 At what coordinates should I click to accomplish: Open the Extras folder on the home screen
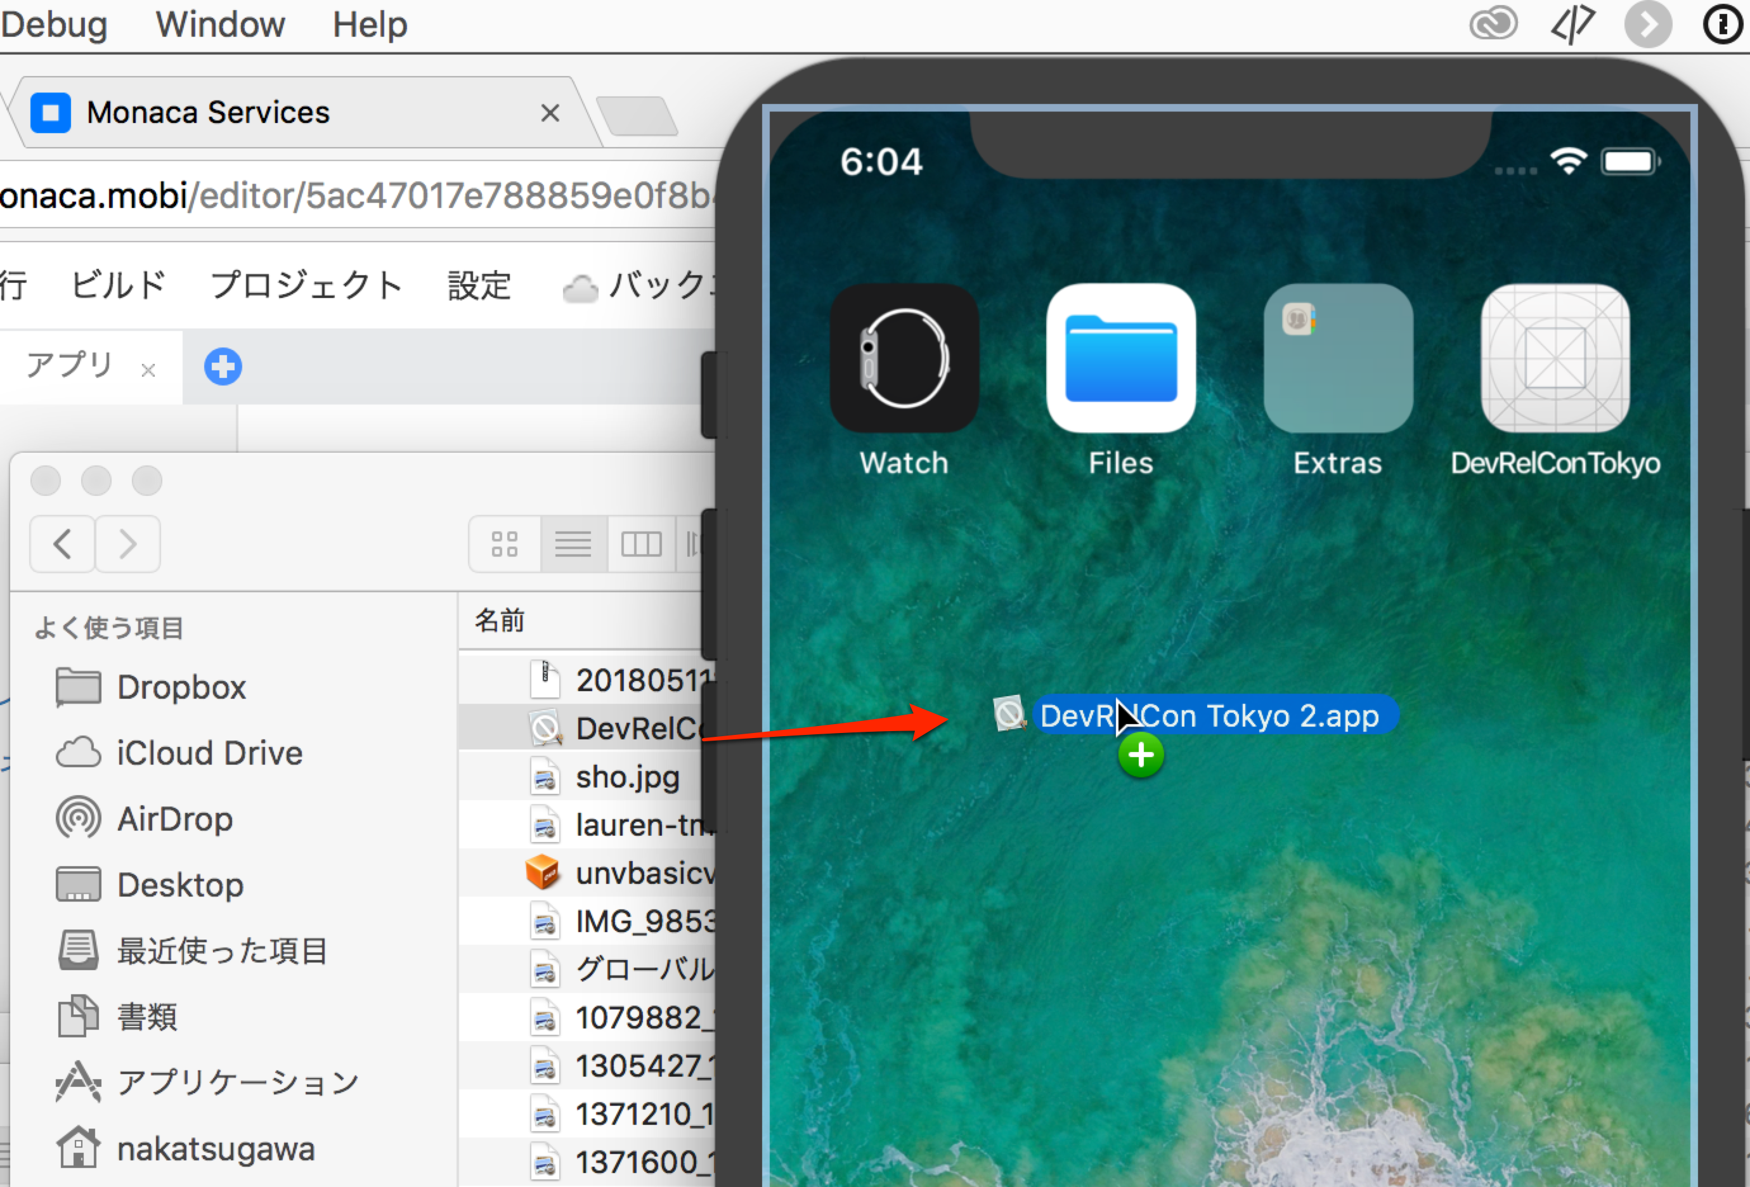(x=1338, y=358)
